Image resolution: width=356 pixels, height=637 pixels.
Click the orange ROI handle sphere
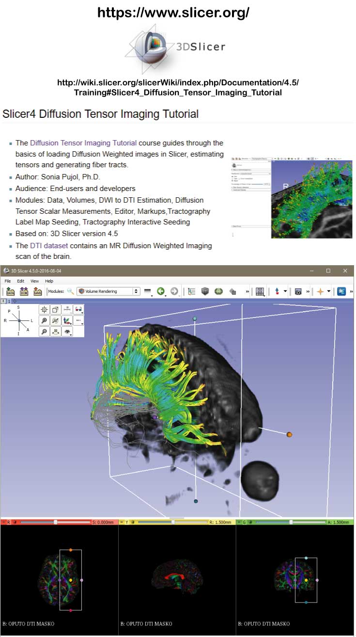tap(289, 434)
